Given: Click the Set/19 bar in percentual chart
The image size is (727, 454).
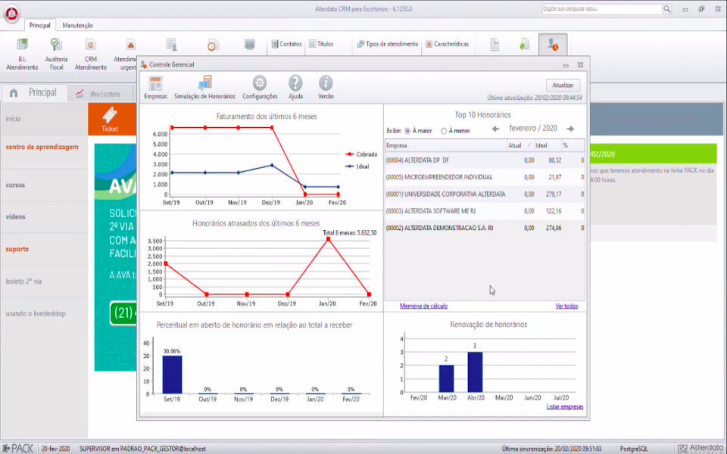Looking at the screenshot, I should [172, 375].
